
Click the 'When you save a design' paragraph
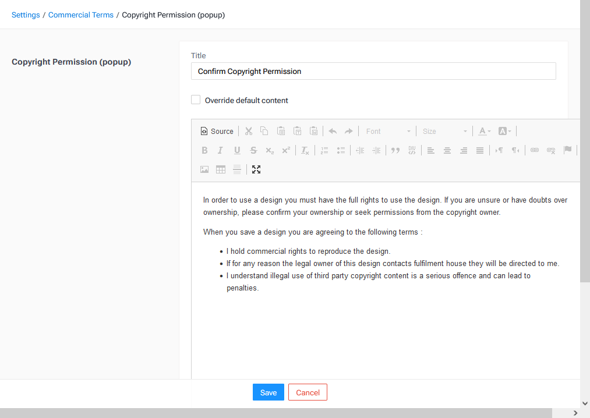(x=313, y=232)
